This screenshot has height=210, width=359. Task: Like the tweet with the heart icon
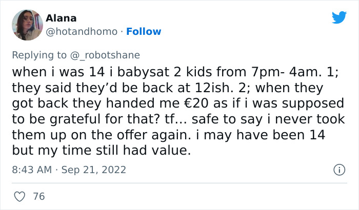(21, 196)
